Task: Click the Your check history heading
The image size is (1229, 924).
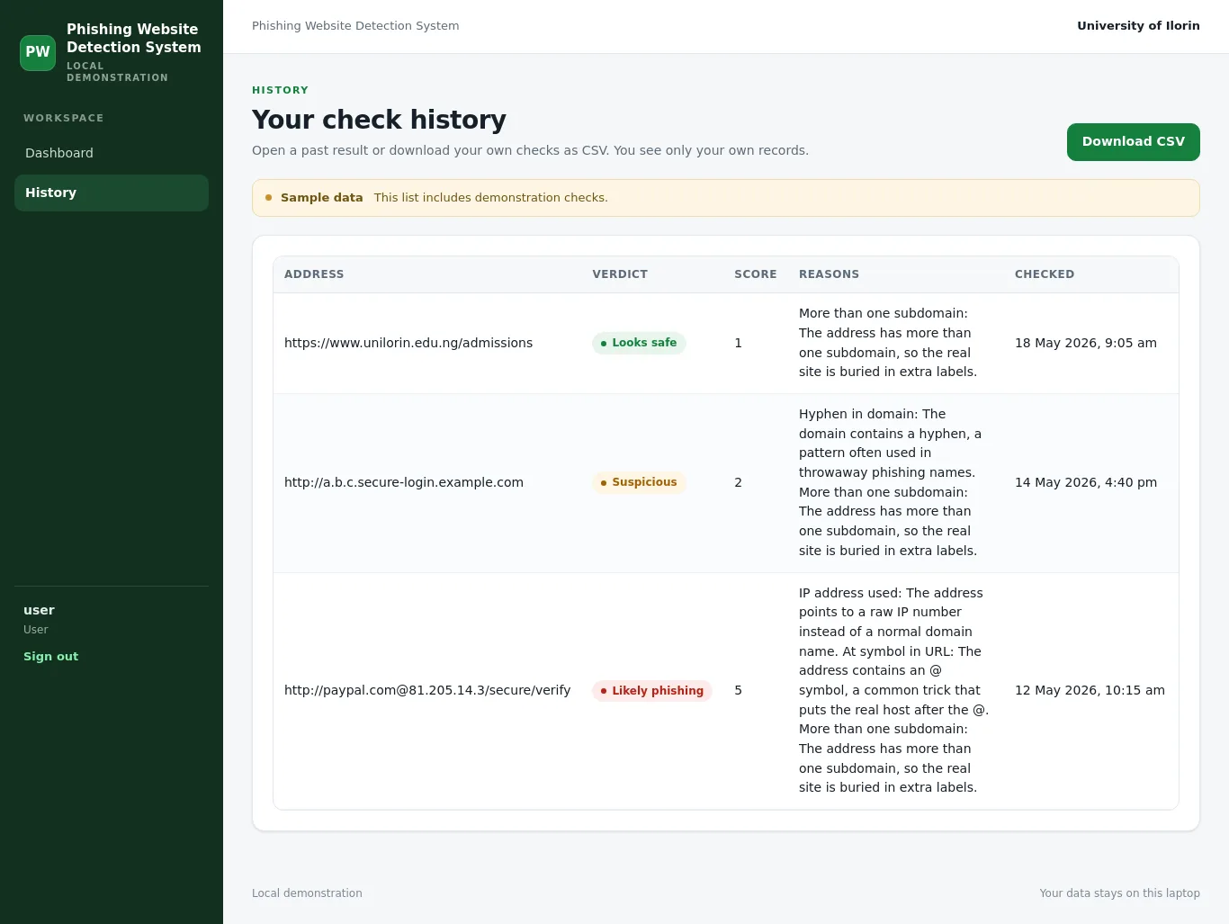Action: point(379,120)
